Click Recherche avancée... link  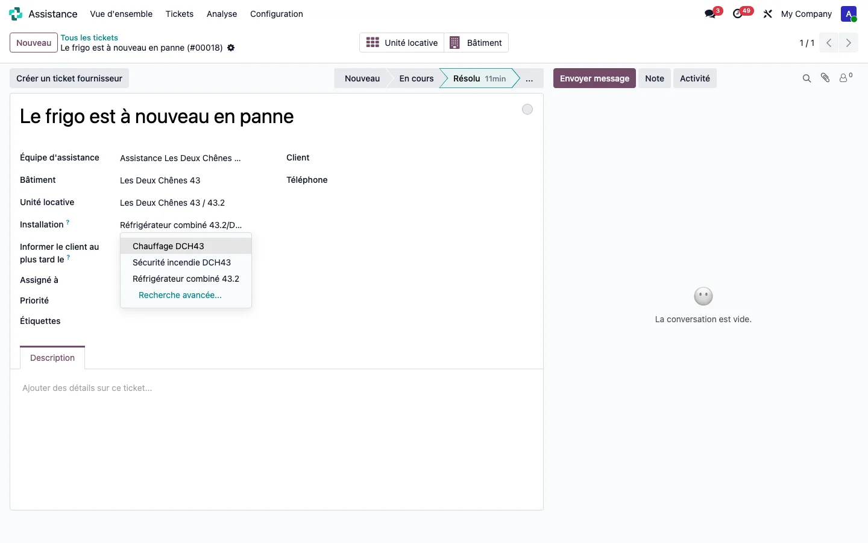click(180, 295)
